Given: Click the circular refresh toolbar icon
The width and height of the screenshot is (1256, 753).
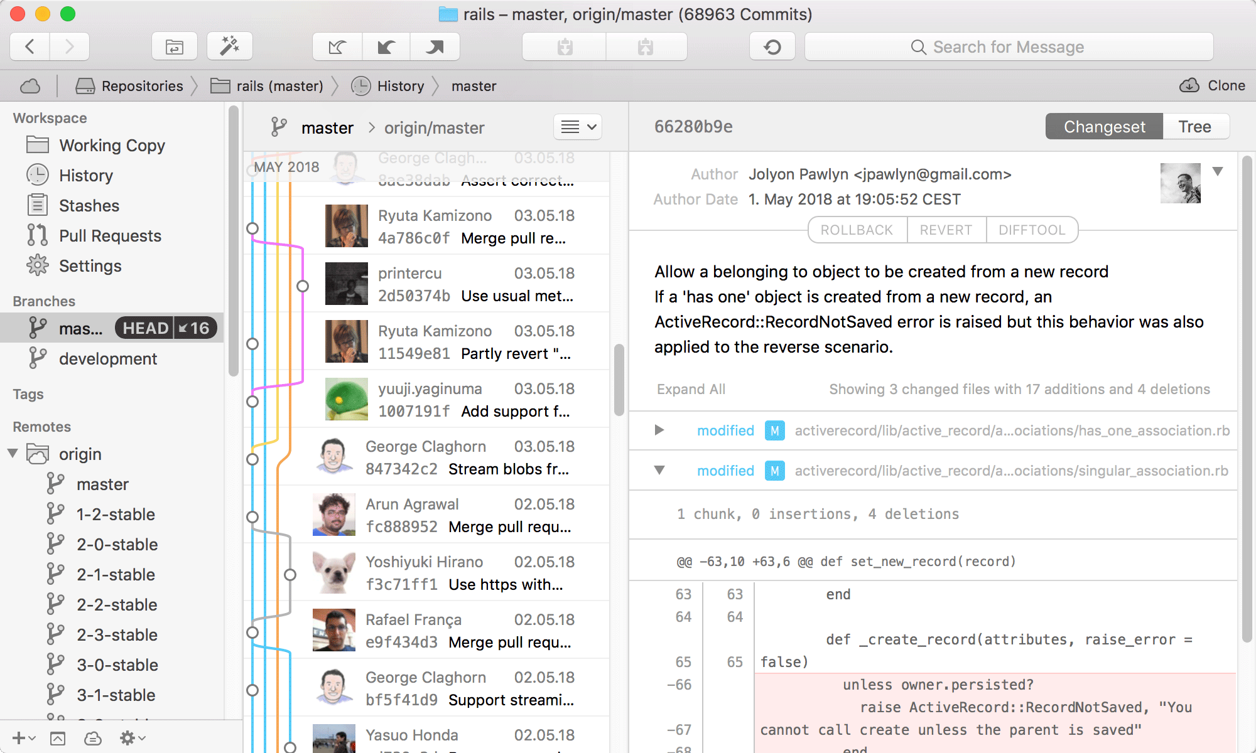Looking at the screenshot, I should [x=772, y=47].
